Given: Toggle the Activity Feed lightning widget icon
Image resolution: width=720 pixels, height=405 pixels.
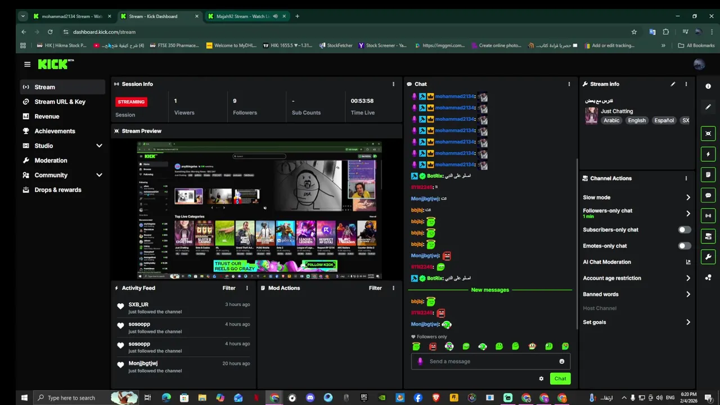Looking at the screenshot, I should [708, 154].
